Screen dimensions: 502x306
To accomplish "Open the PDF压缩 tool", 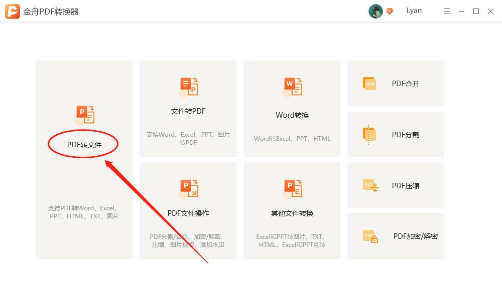I will coord(396,185).
